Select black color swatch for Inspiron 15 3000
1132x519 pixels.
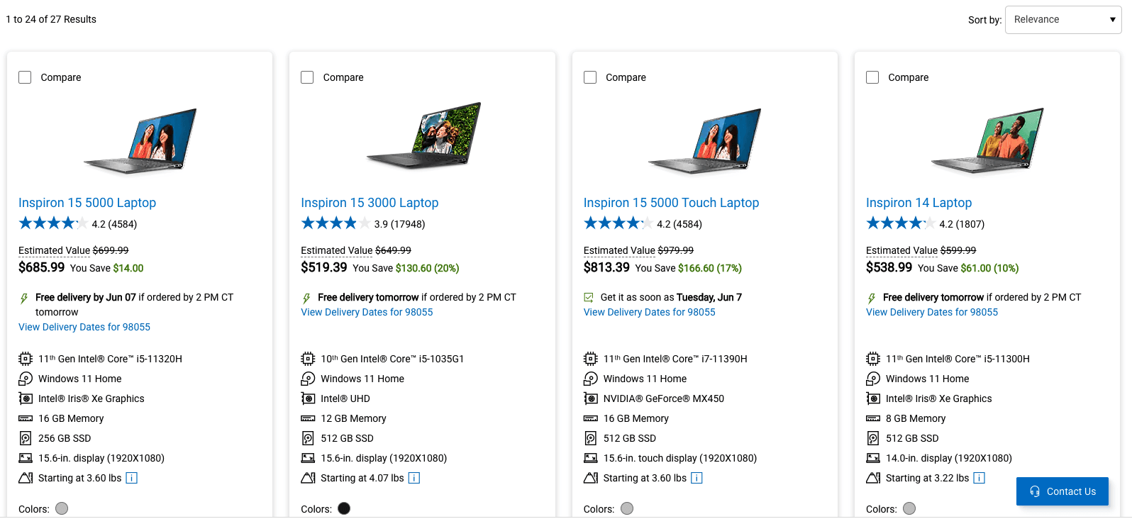[x=344, y=508]
